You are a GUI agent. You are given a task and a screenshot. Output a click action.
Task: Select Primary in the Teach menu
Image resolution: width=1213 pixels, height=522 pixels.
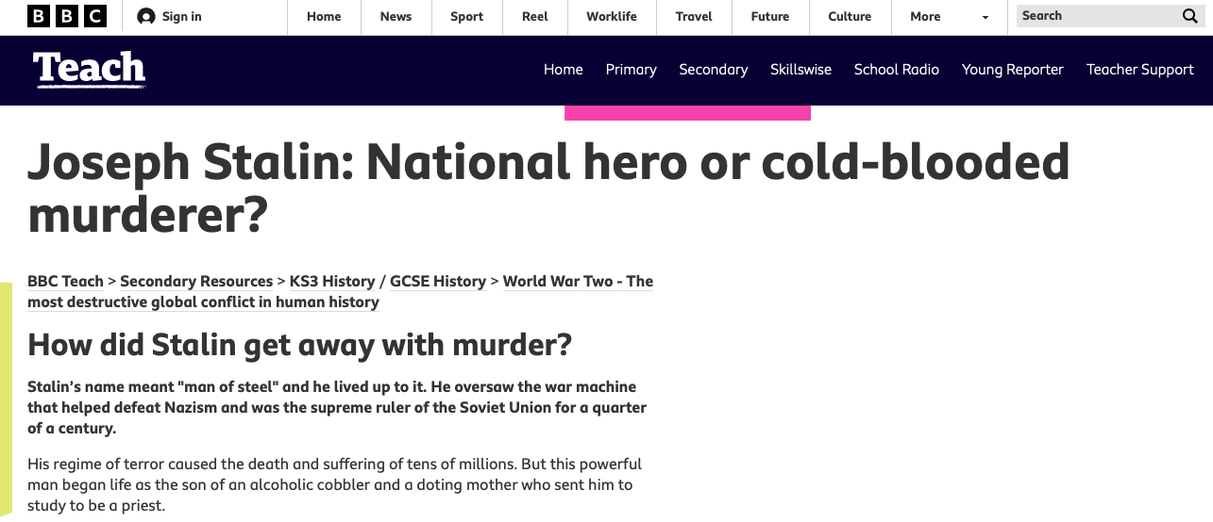pos(632,70)
